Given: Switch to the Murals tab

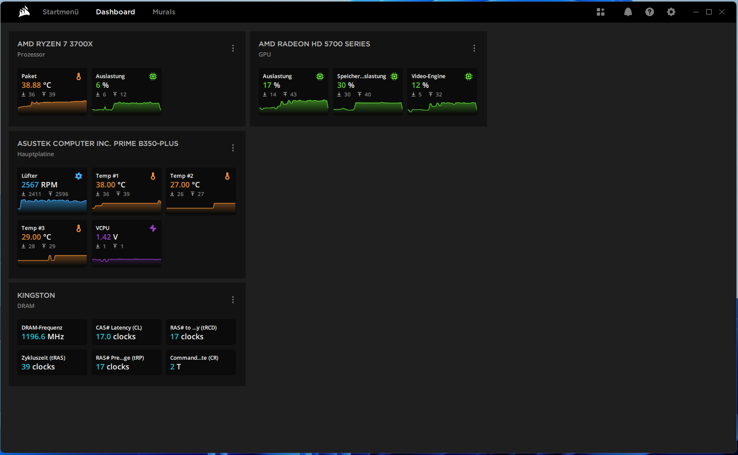Looking at the screenshot, I should click(164, 12).
